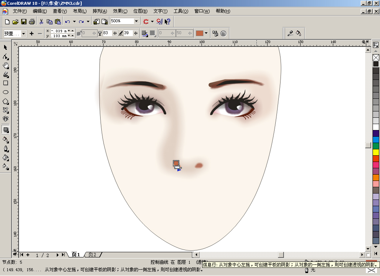Select the Text tool in toolbox
The image size is (380, 276).
tap(6, 119)
